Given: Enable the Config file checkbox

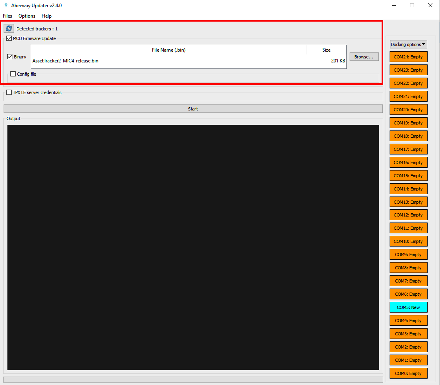Looking at the screenshot, I should tap(13, 74).
